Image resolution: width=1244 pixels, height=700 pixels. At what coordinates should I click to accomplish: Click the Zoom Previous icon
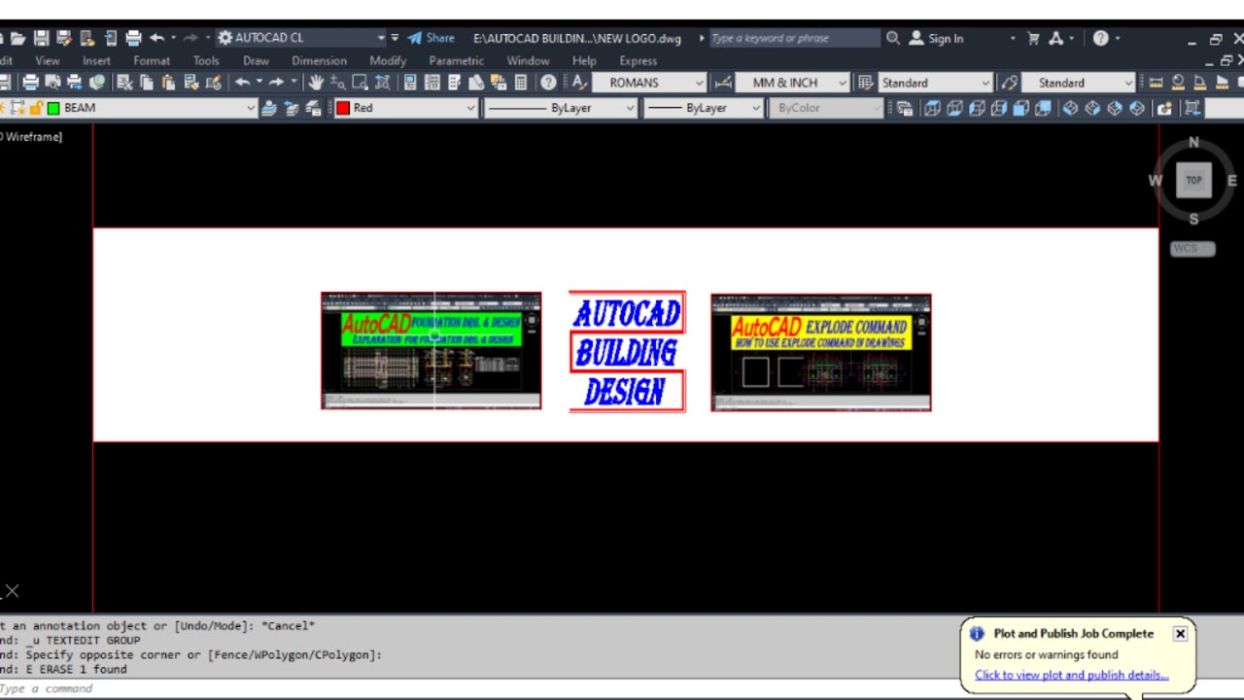383,83
